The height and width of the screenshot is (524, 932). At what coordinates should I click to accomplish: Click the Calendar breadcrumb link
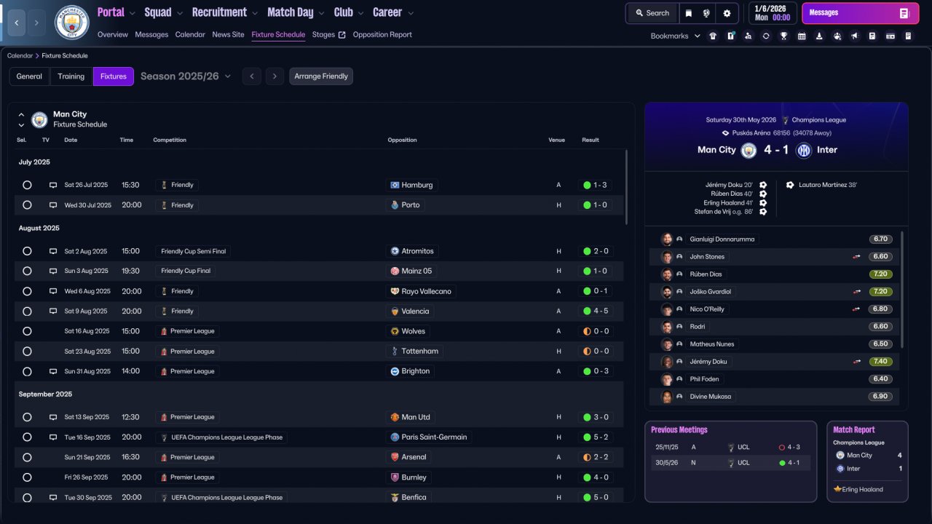point(20,56)
